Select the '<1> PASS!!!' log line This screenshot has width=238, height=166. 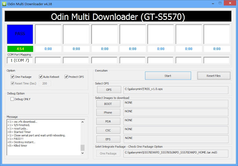coord(16,139)
